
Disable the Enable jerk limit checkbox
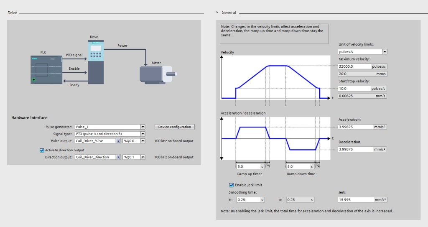[231, 185]
